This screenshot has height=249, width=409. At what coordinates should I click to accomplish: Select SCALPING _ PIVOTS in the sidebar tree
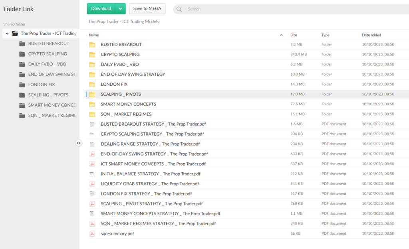48,95
